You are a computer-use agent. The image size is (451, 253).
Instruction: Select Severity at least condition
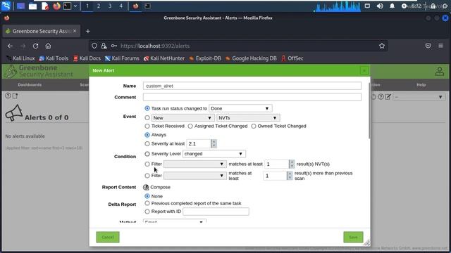[x=147, y=143]
